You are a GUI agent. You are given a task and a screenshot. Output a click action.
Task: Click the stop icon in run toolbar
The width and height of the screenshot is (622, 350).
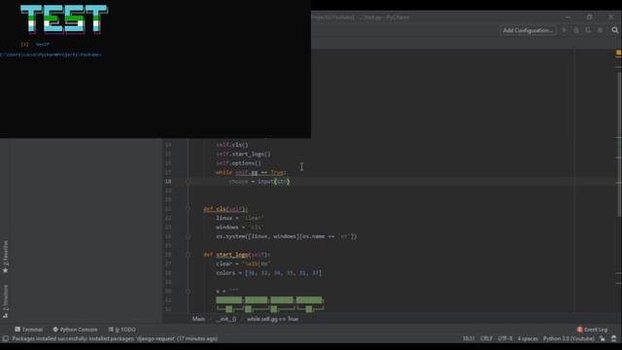[601, 30]
